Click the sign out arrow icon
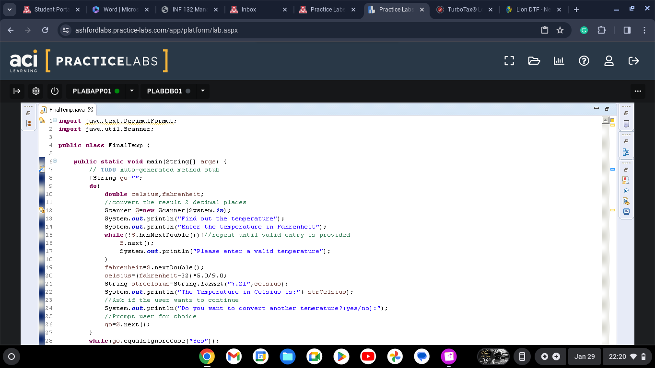The height and width of the screenshot is (368, 655). click(634, 61)
